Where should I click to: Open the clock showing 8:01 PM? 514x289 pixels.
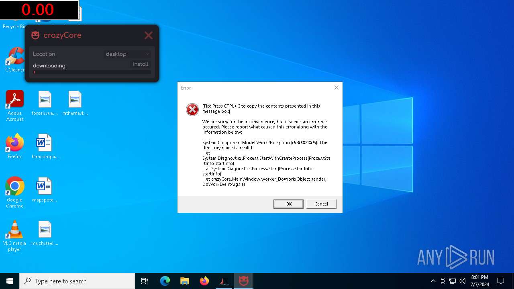(480, 281)
